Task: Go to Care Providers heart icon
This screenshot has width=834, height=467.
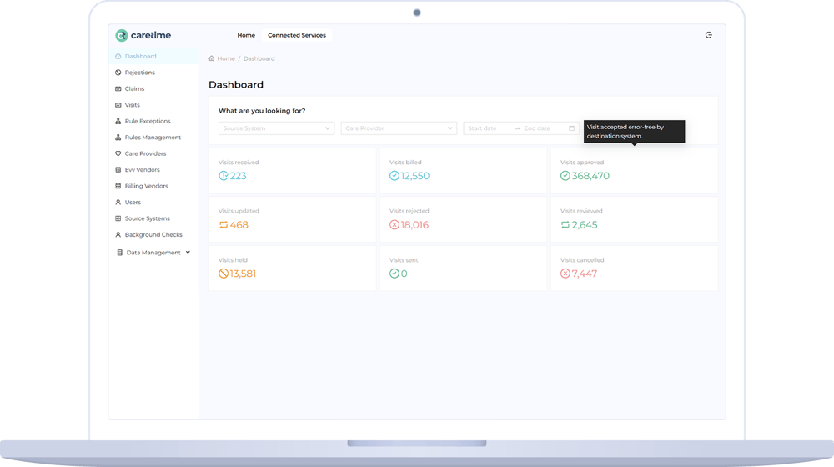Action: [118, 154]
